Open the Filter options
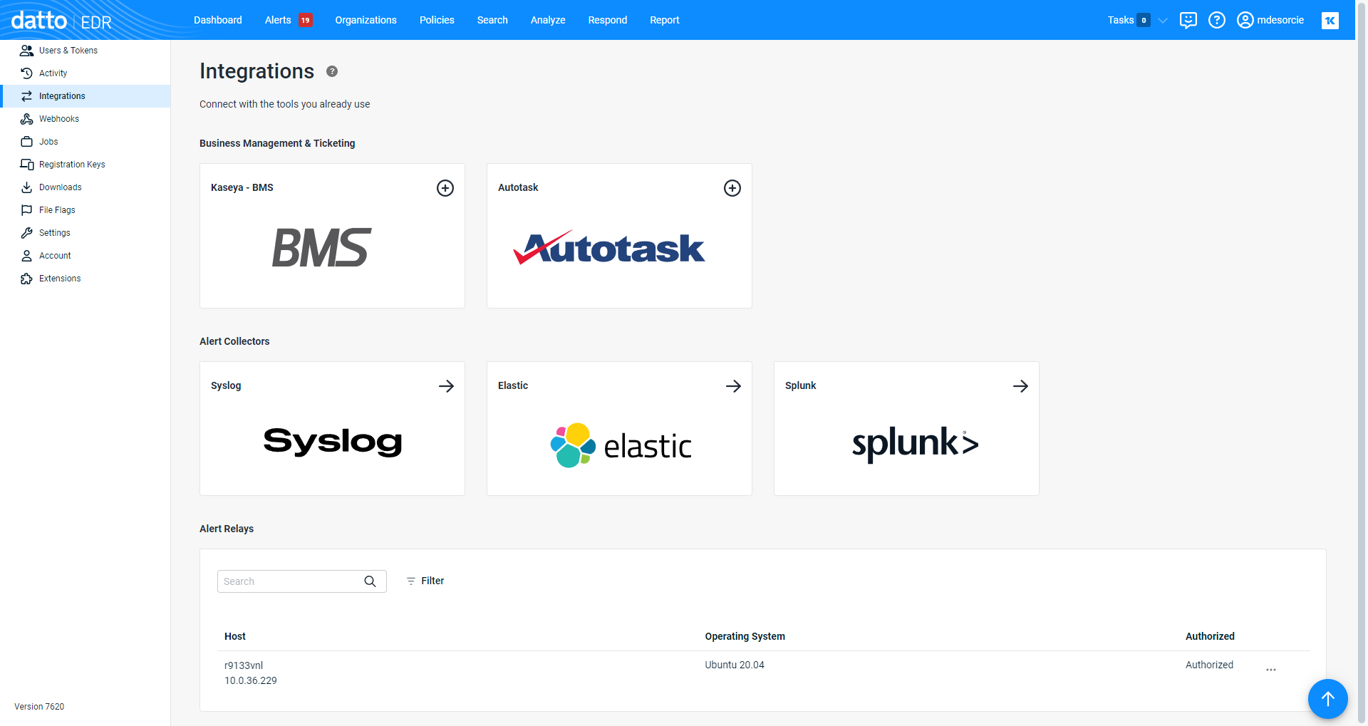 tap(425, 581)
